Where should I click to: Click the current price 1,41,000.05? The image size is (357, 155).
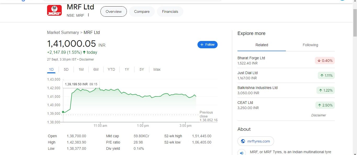coord(71,44)
